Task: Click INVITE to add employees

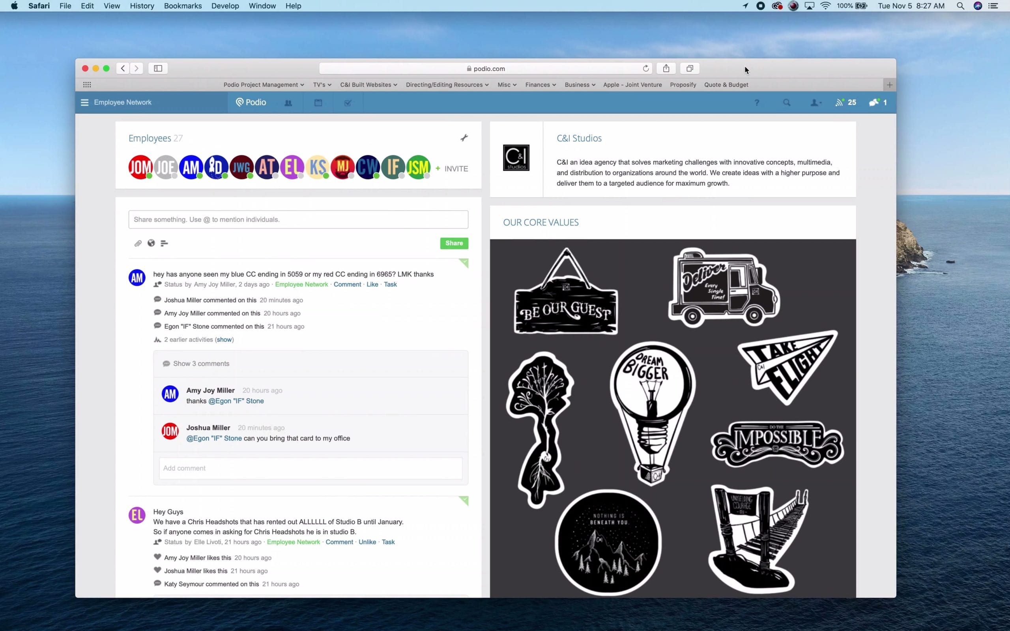Action: click(x=452, y=169)
